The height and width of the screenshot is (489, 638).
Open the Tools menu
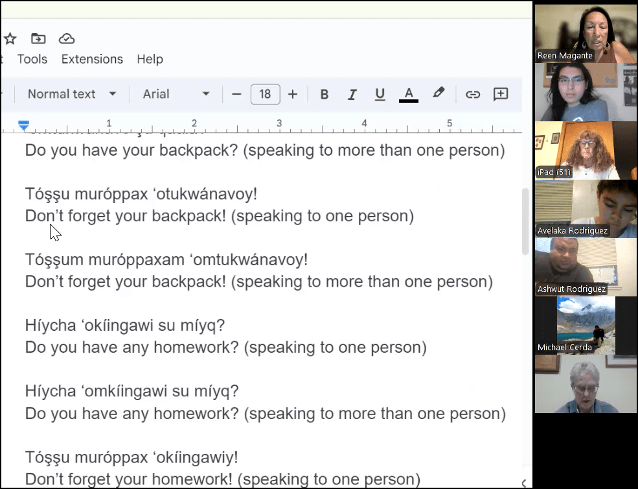[x=32, y=59]
